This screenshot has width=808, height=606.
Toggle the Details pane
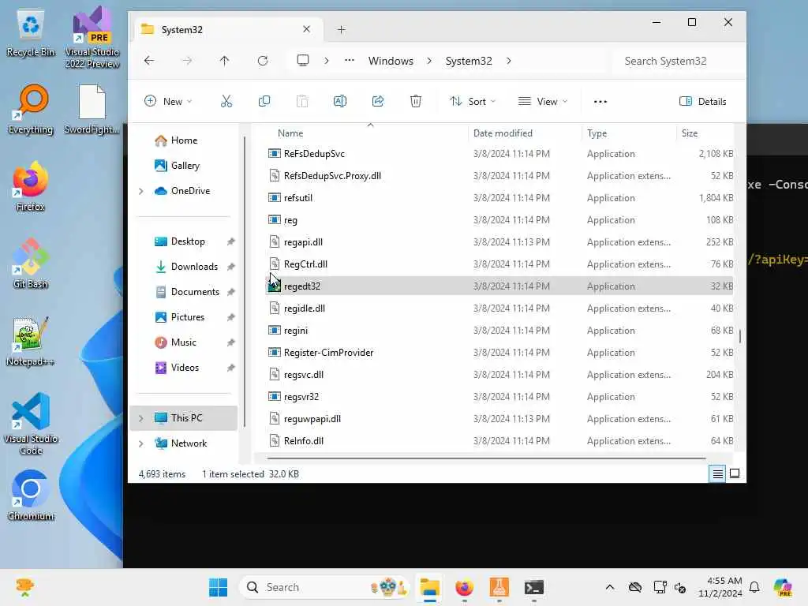(x=703, y=102)
